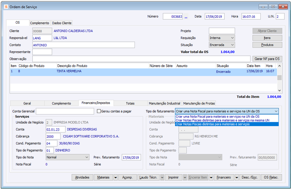Open arrow menu next to Imprimir button
Screen dimensions: 291x189
point(185,177)
